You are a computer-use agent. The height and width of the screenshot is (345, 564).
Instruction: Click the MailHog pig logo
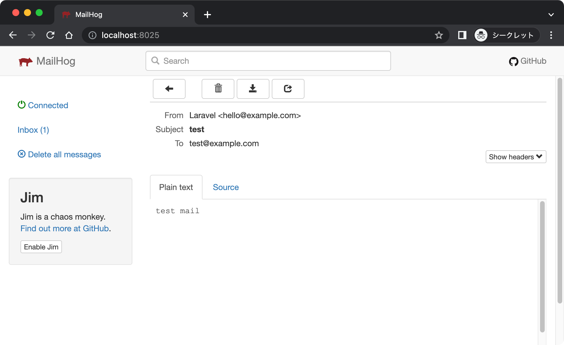26,61
